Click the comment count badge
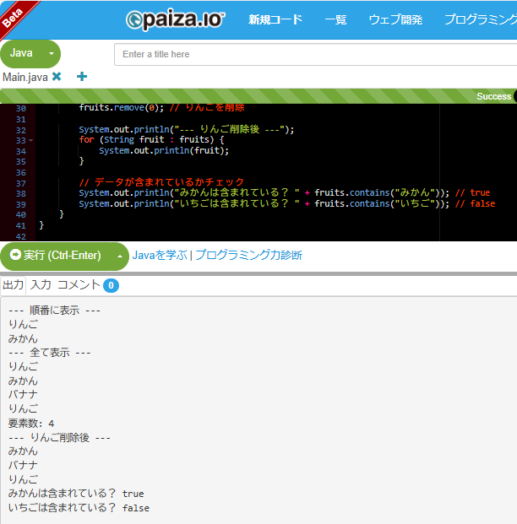Screen dimensions: 517x524 [x=111, y=286]
